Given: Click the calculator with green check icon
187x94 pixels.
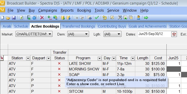Looking at the screenshot, I should pyautogui.click(x=29, y=18).
